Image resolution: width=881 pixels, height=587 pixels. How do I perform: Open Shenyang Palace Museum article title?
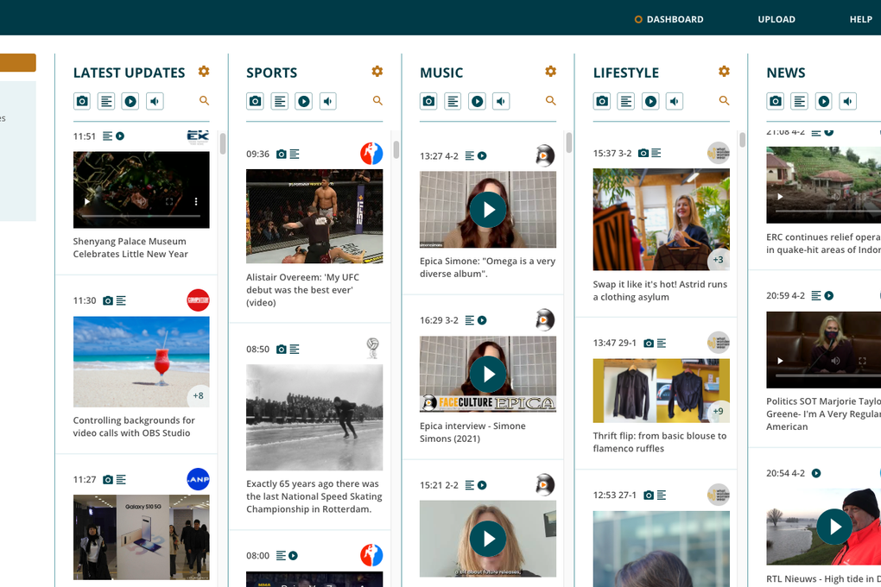coord(130,248)
